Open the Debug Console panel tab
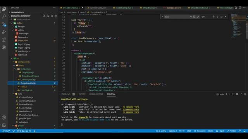Viewport: 248px width, 139px height. pos(96,94)
